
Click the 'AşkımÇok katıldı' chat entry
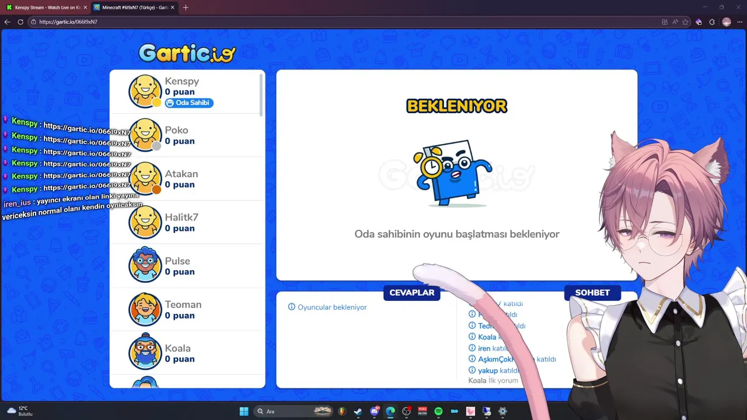[512, 359]
